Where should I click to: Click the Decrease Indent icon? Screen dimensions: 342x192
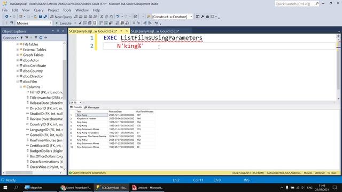coord(145,23)
